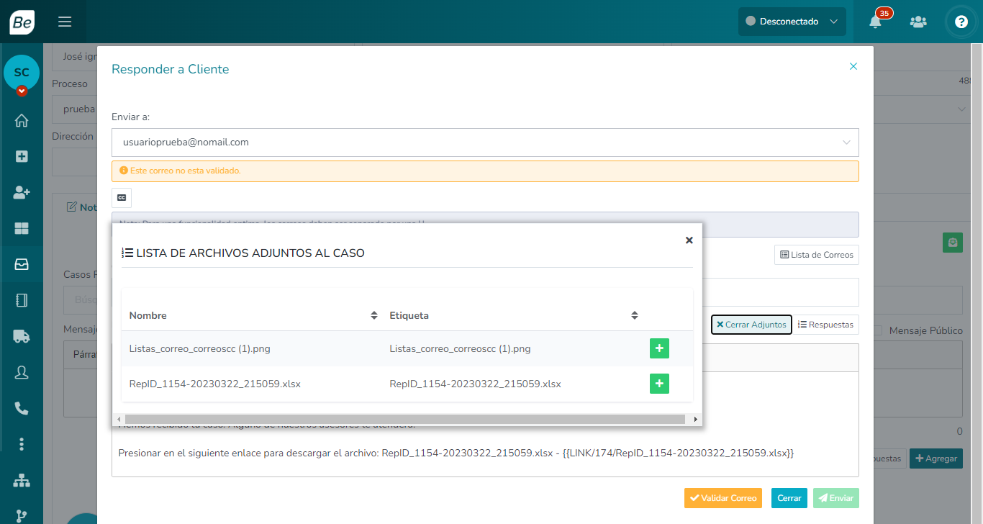Click the Enviar button
This screenshot has height=524, width=983.
836,498
